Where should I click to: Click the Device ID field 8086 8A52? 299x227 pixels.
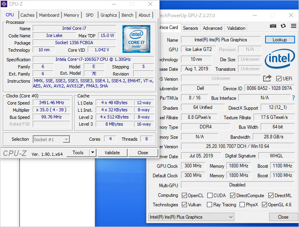tap(269, 88)
